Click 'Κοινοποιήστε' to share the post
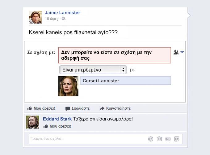This screenshot has height=155, width=210. pyautogui.click(x=118, y=108)
